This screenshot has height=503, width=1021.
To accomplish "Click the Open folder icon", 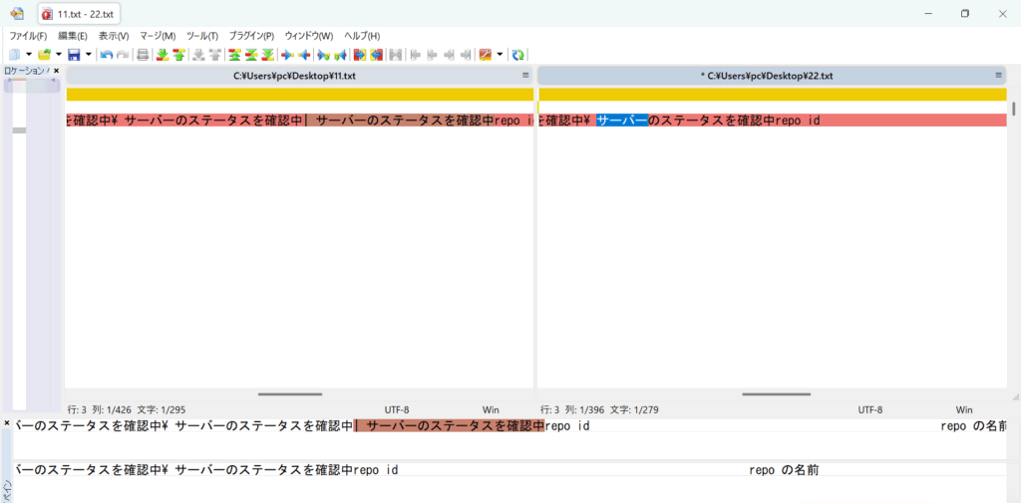I will [44, 54].
